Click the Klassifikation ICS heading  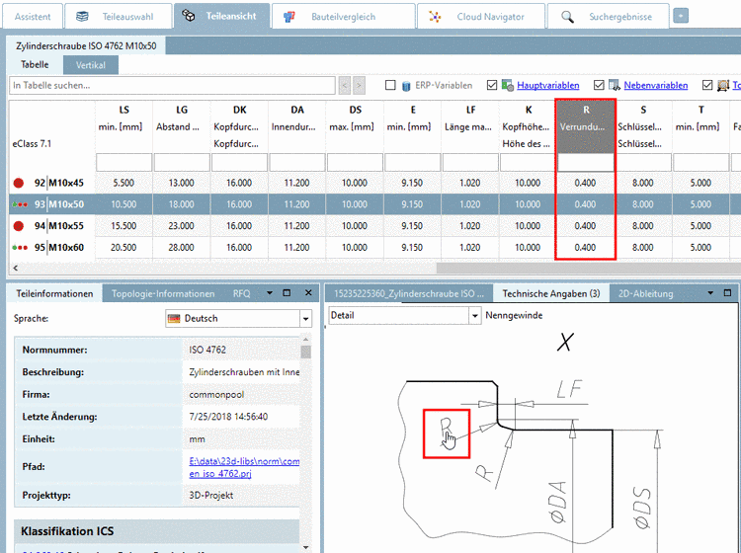(67, 531)
